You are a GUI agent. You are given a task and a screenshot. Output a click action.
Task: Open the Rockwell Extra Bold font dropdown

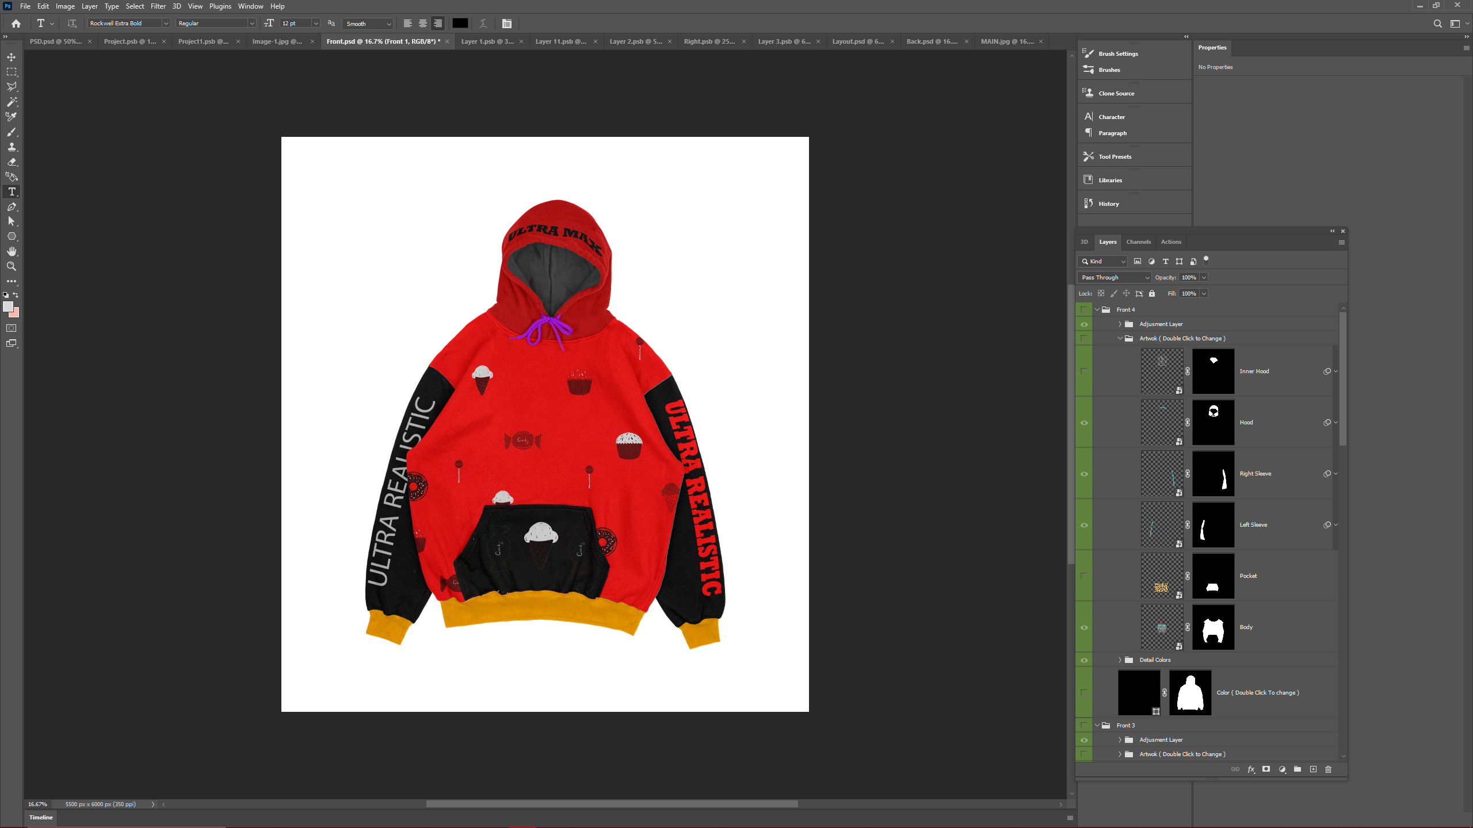(166, 24)
